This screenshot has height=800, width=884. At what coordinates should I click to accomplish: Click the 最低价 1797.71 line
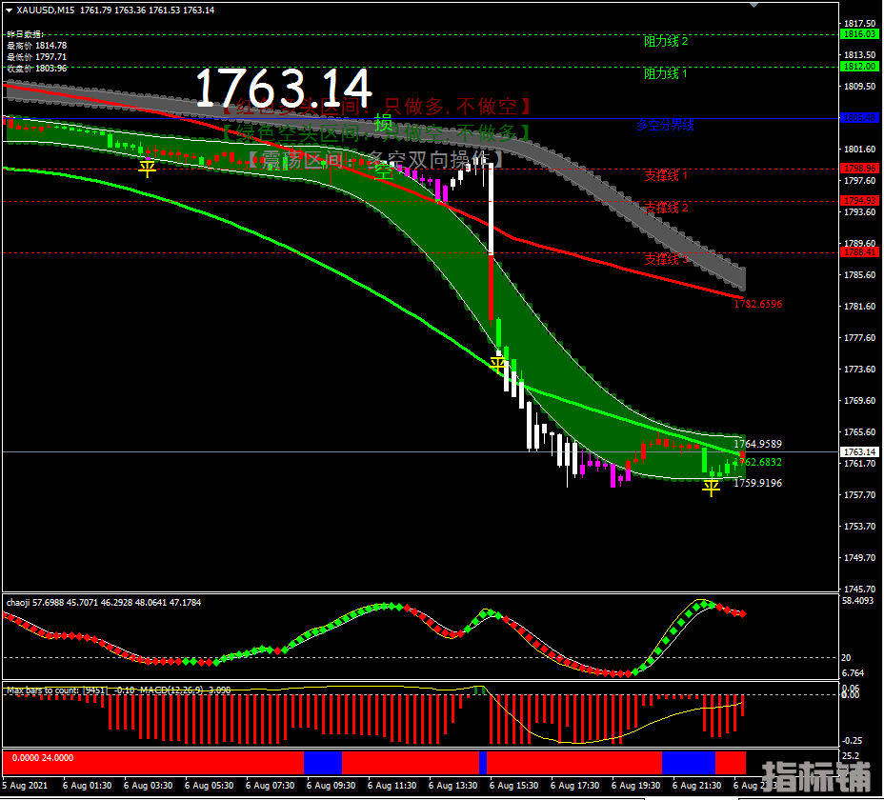point(36,57)
